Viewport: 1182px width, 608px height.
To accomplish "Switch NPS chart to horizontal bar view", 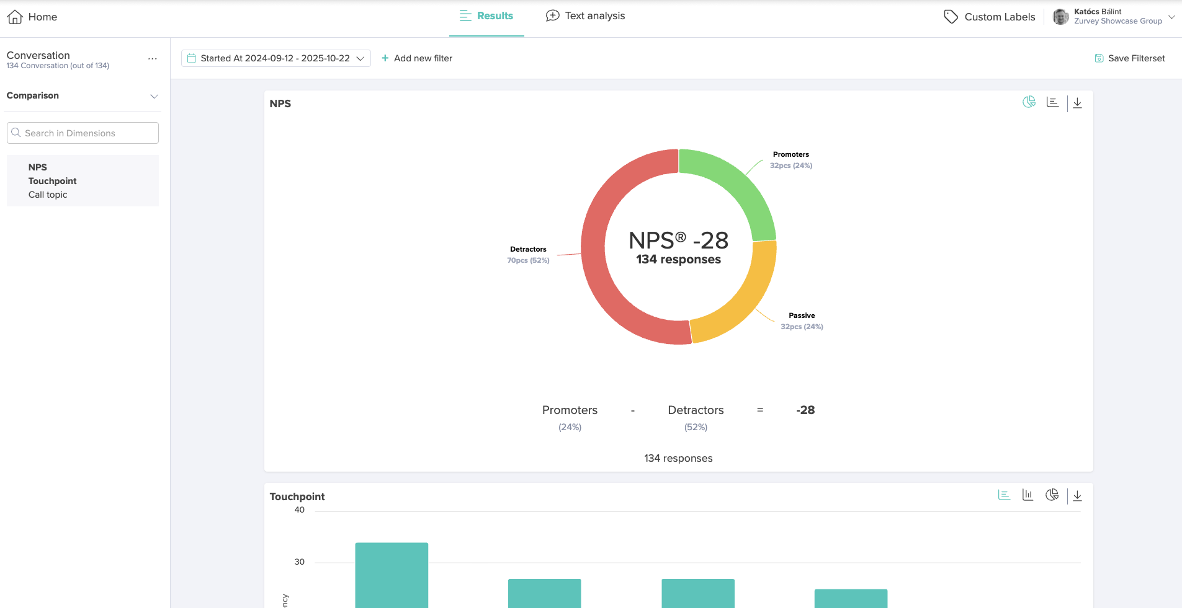I will (x=1052, y=102).
